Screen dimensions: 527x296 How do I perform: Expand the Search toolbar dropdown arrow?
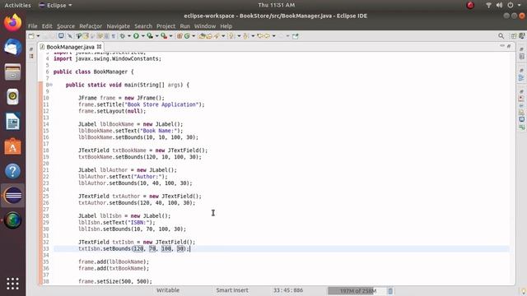pyautogui.click(x=223, y=36)
